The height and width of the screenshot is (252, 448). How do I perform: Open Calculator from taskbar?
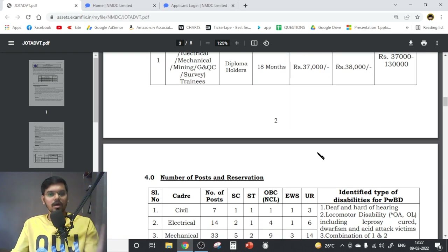tap(233, 246)
